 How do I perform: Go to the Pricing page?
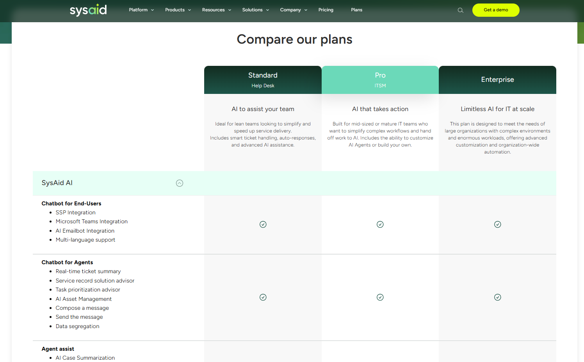pos(326,10)
